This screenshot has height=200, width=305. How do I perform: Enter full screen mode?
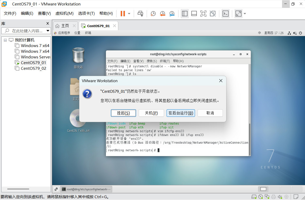[203, 14]
